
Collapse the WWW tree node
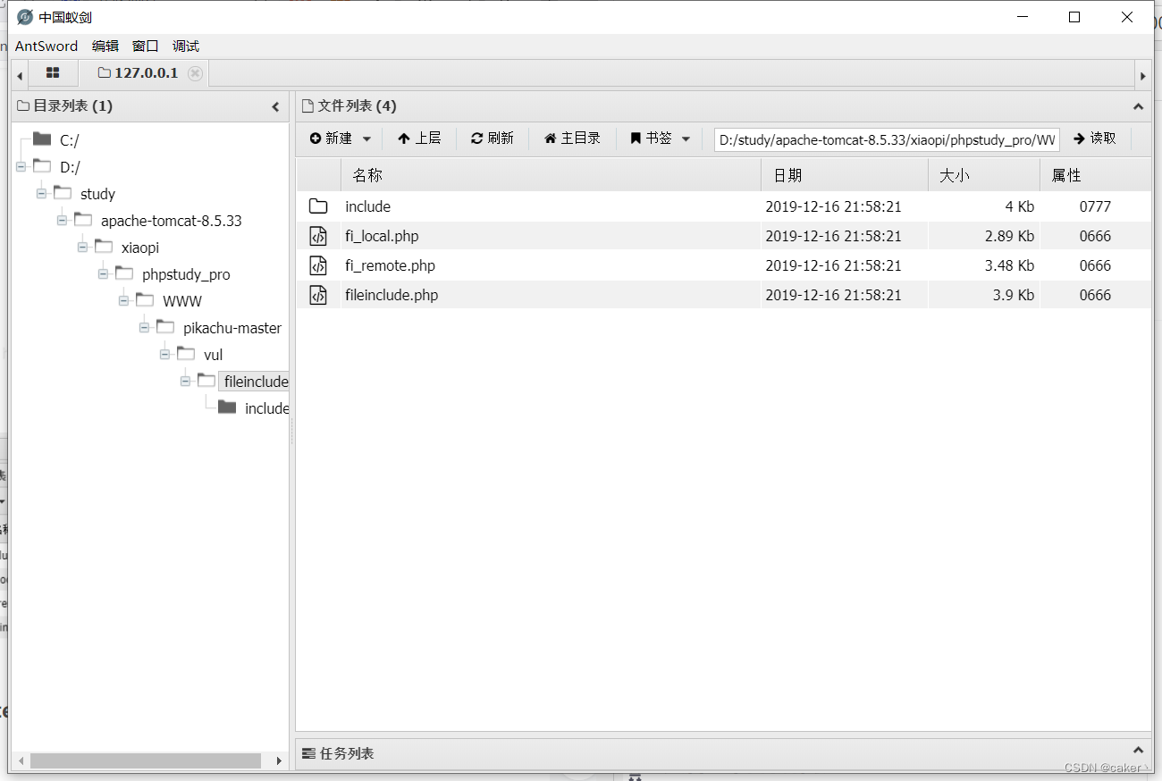pyautogui.click(x=123, y=301)
